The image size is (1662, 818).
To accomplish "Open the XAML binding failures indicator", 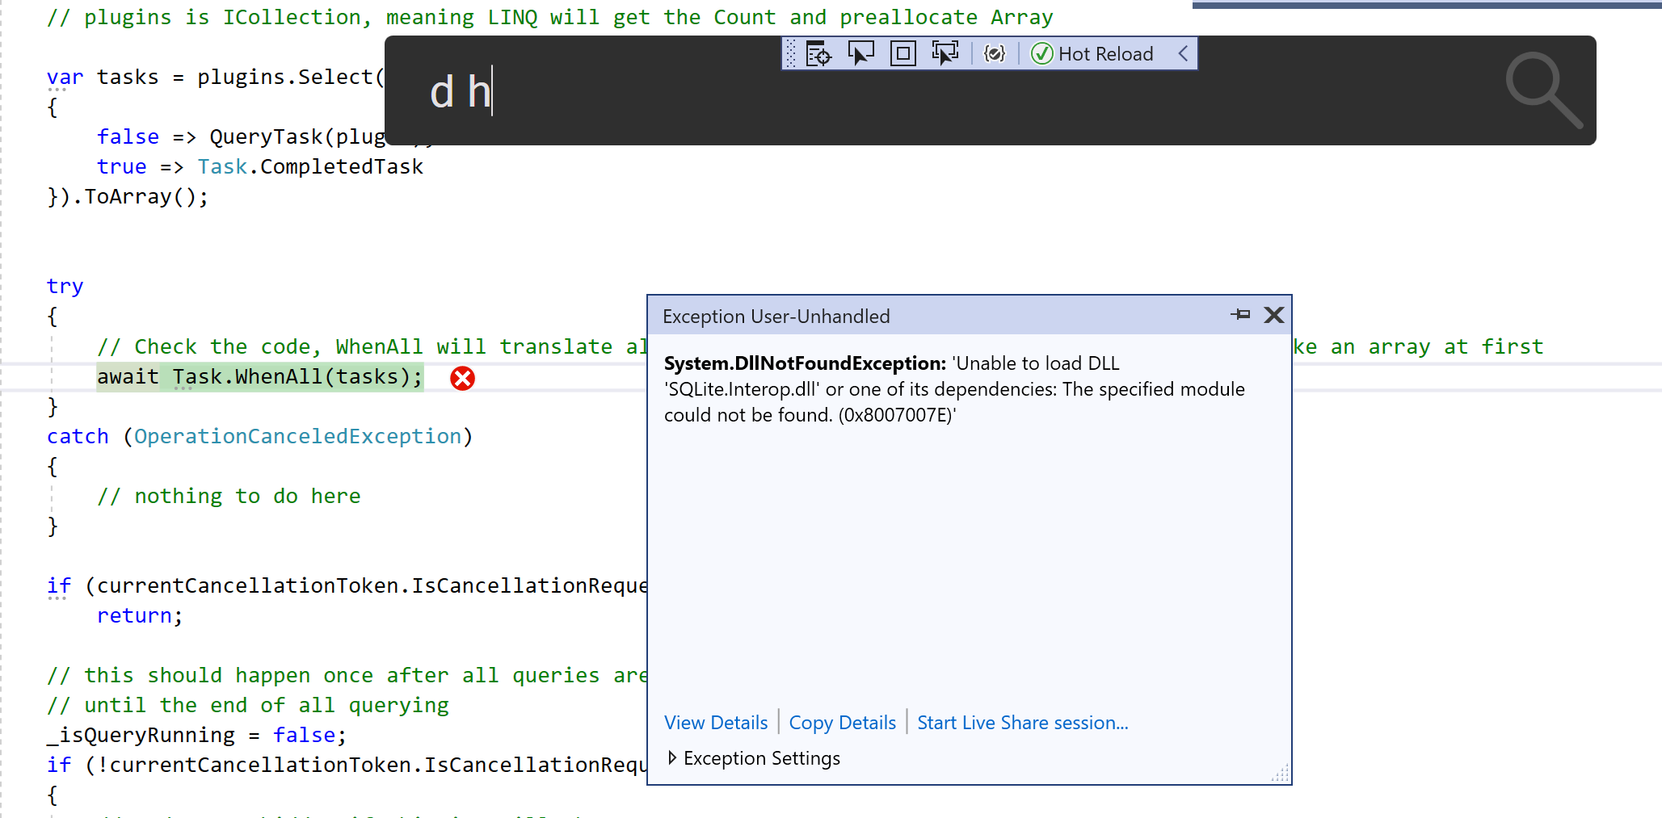I will 995,54.
